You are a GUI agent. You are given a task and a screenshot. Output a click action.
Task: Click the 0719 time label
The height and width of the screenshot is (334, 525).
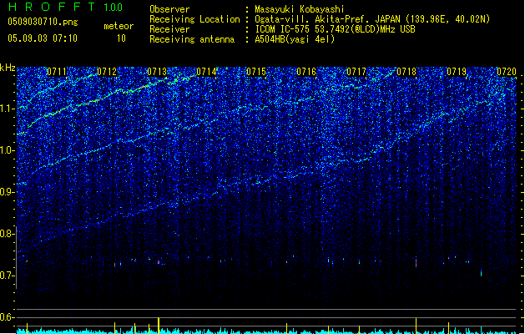click(x=457, y=71)
